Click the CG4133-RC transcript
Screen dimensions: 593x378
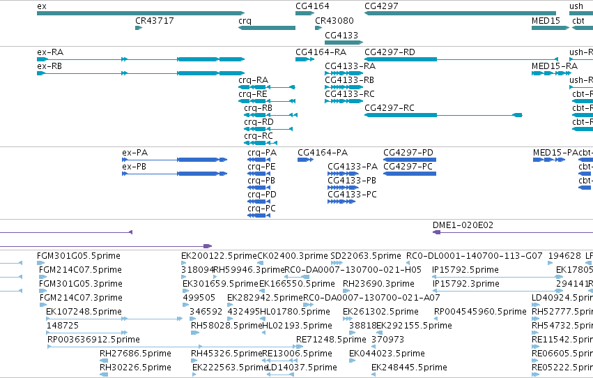[x=344, y=101]
